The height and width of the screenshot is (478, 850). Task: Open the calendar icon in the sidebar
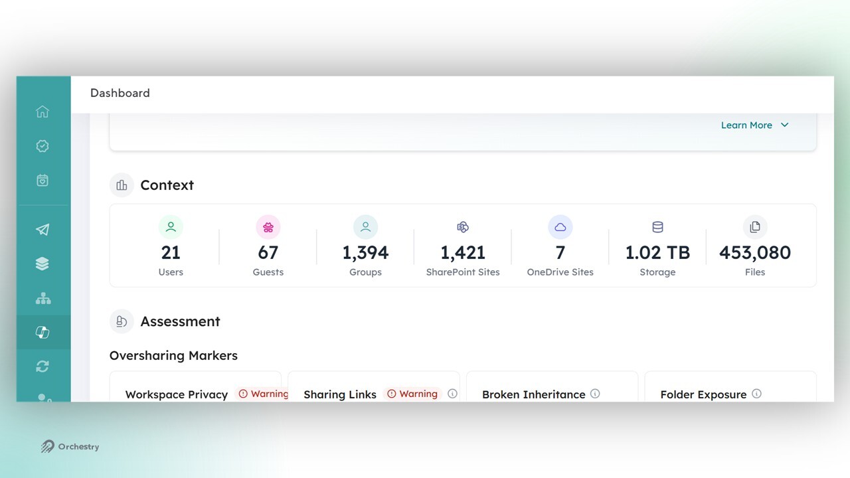pos(42,180)
